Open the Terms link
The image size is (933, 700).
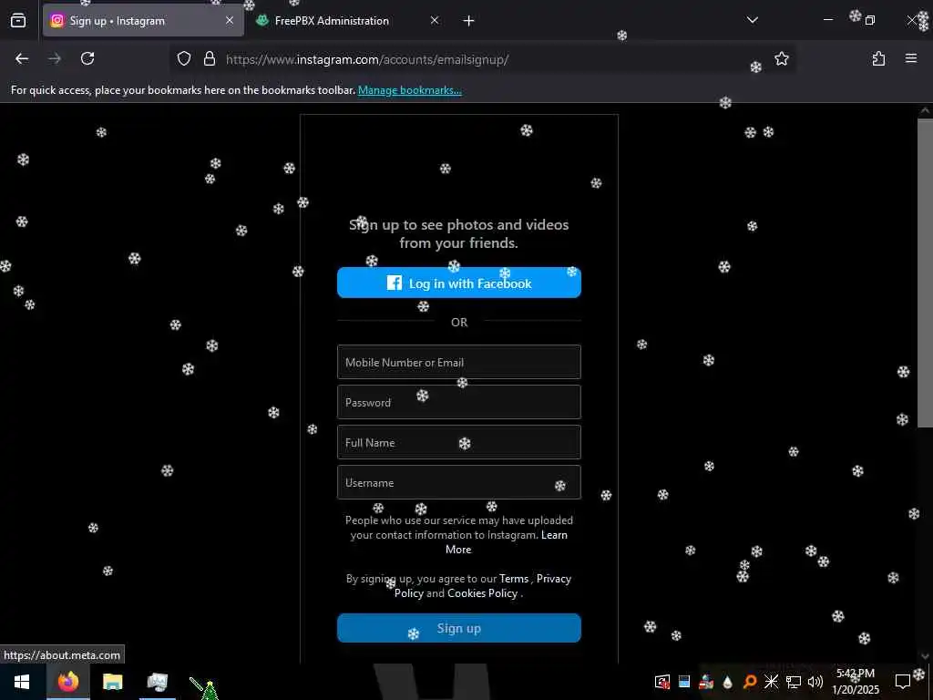click(x=514, y=579)
